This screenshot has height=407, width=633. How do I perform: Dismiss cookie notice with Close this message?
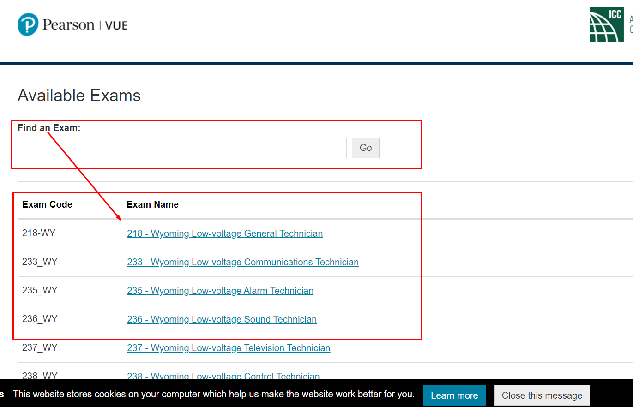(542, 395)
